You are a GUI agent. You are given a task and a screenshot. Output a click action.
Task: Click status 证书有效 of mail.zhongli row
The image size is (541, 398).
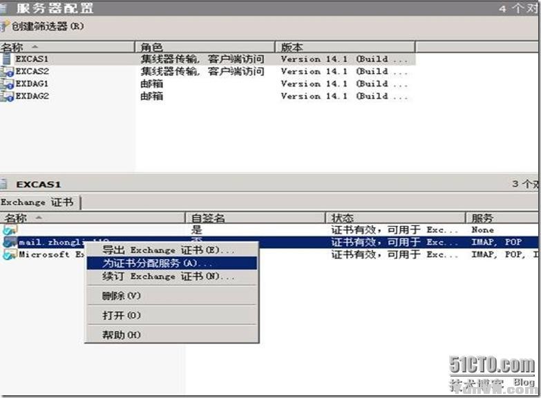pos(395,243)
